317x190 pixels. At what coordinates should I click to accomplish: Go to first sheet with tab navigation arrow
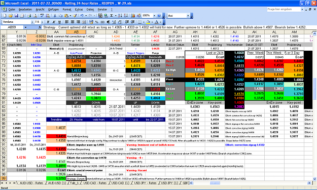2,183
